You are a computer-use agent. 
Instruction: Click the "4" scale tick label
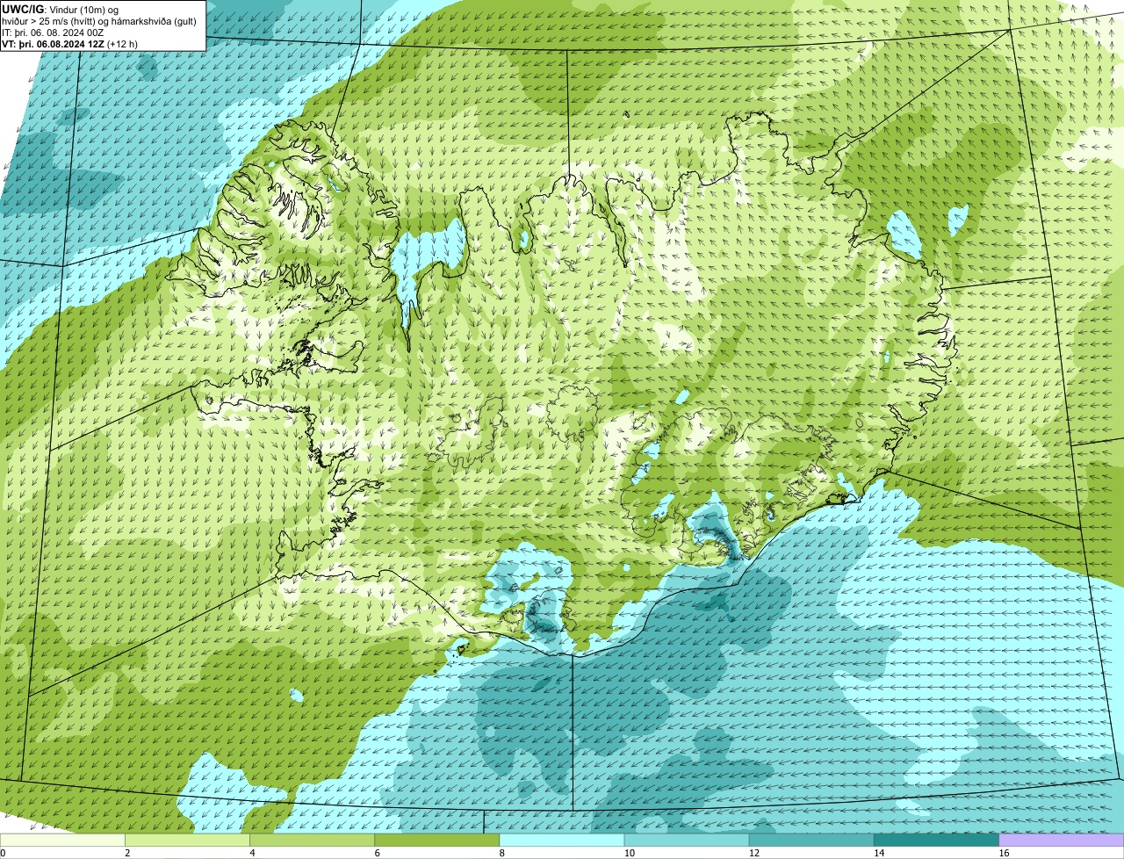[252, 853]
